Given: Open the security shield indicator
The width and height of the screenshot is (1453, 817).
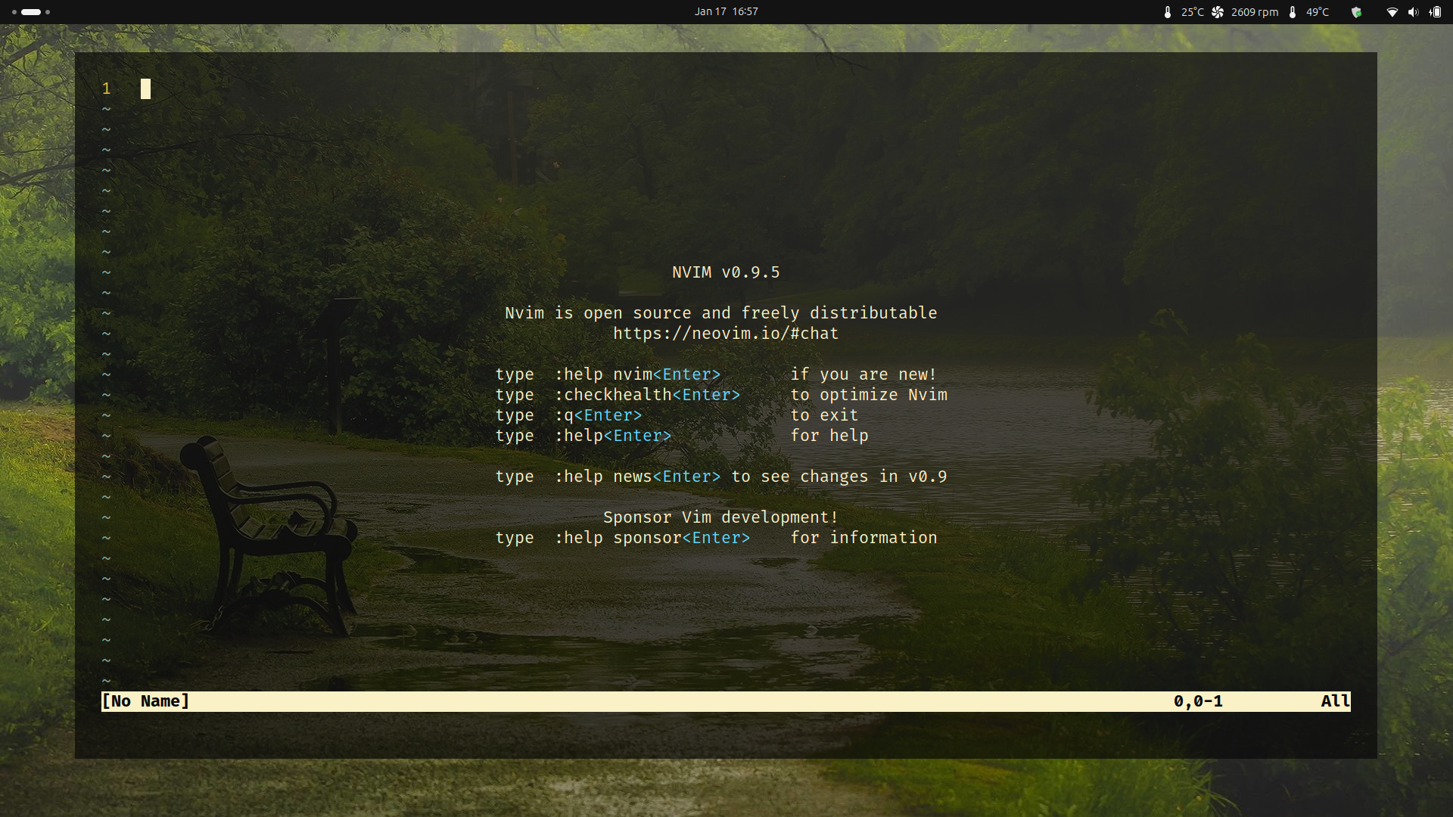Looking at the screenshot, I should [1356, 12].
